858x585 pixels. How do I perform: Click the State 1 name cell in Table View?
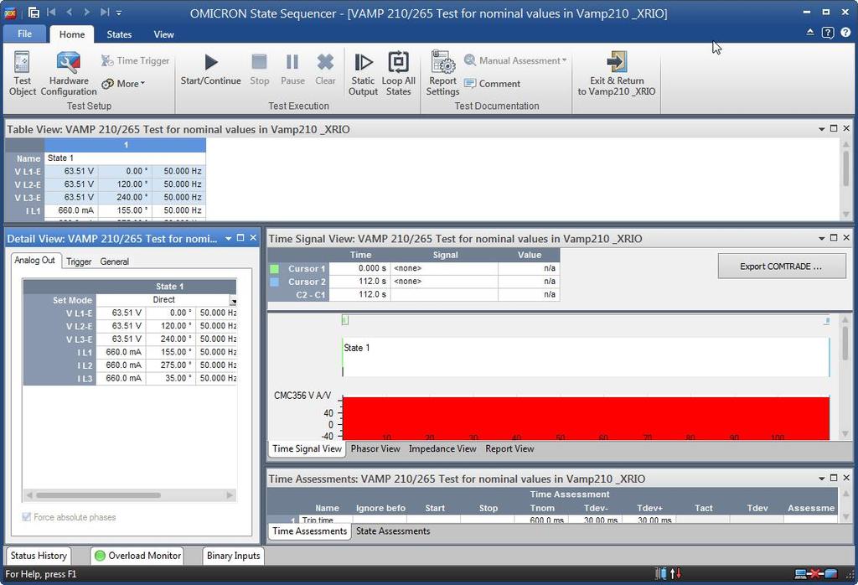[126, 158]
